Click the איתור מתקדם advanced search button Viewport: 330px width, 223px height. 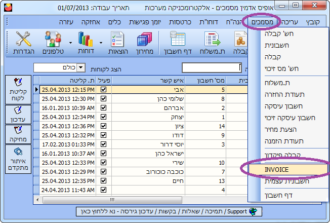coord(18,159)
